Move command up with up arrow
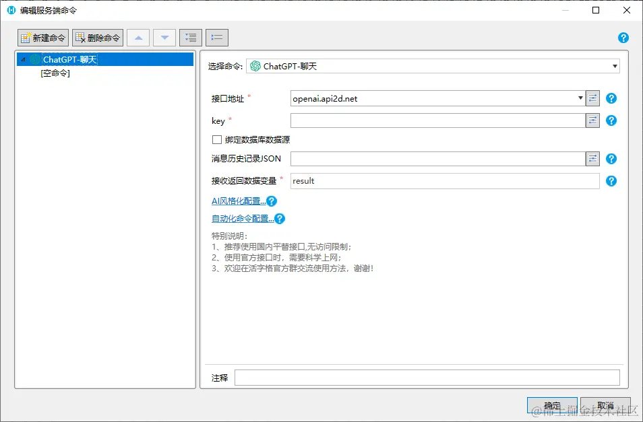643x422 pixels. point(138,38)
